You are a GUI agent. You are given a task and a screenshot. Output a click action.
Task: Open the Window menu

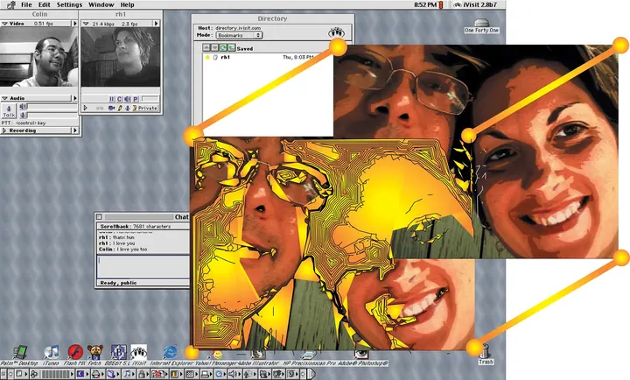101,5
